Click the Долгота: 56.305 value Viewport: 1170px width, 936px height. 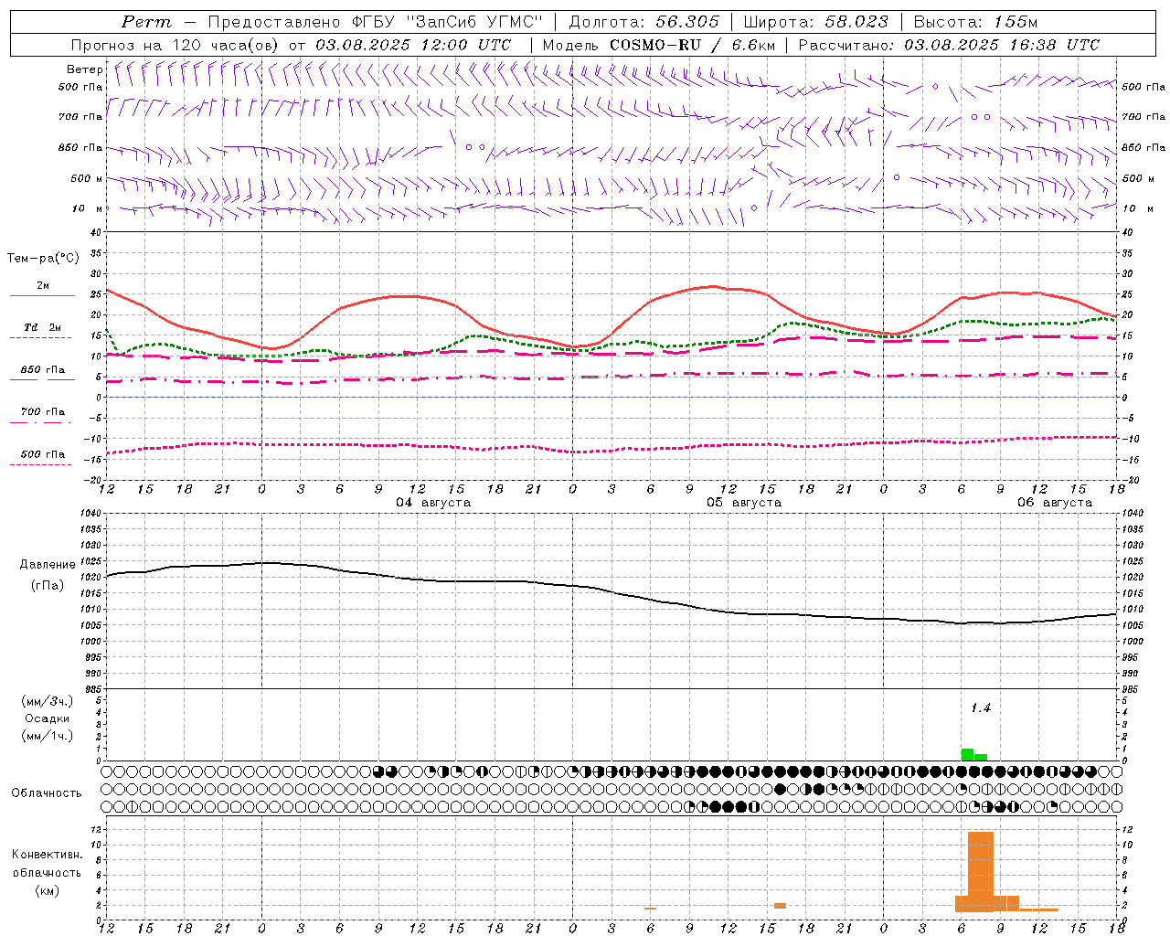645,22
